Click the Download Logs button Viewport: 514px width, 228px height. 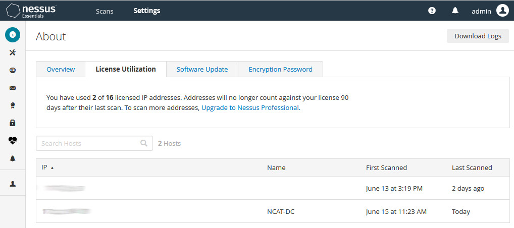pos(478,36)
